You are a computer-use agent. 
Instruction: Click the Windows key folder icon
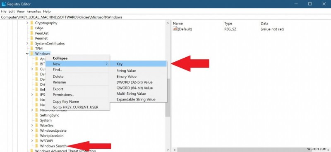click(32, 54)
